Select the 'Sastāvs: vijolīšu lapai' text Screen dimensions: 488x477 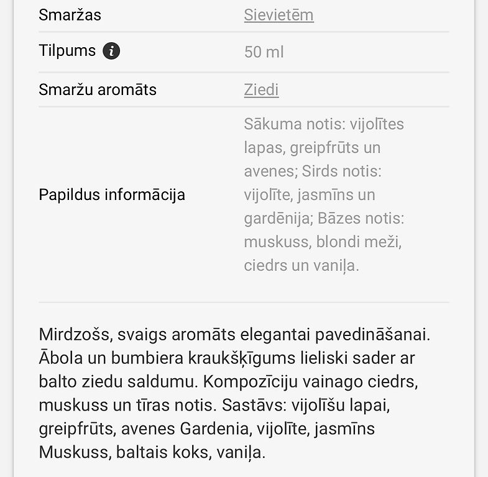coord(306,406)
